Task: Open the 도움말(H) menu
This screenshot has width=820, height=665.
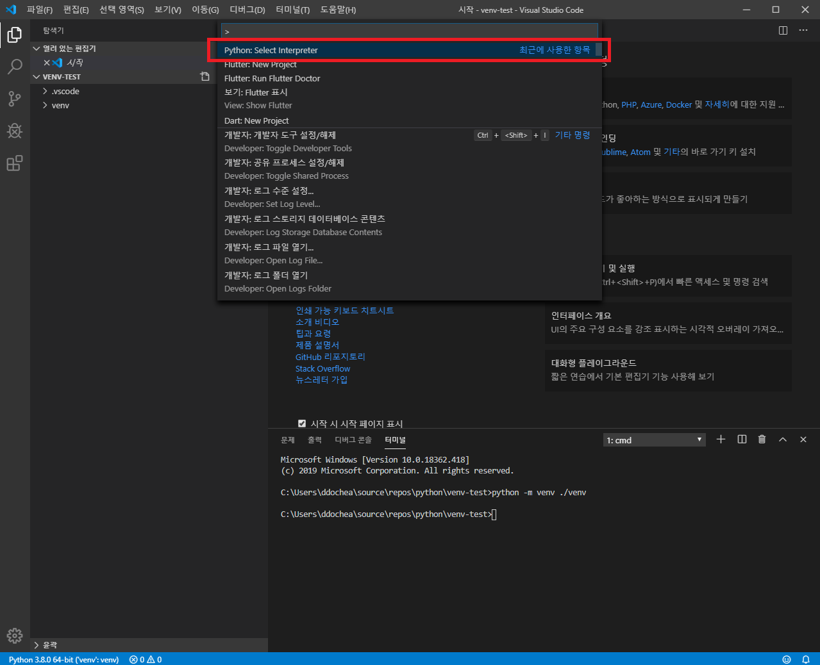Action: click(338, 10)
